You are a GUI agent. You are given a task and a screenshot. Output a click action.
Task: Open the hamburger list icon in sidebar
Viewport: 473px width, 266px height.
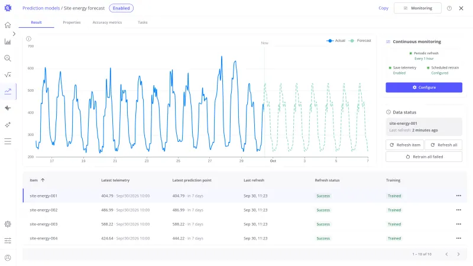[x=8, y=141]
